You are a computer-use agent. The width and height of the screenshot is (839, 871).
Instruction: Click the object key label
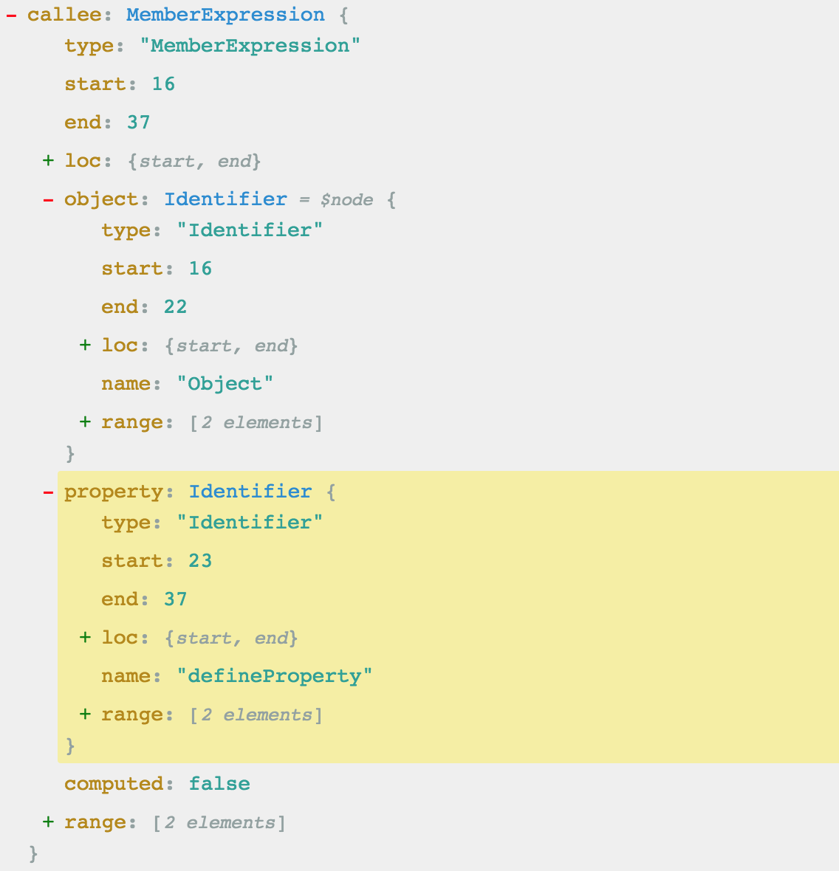(102, 199)
